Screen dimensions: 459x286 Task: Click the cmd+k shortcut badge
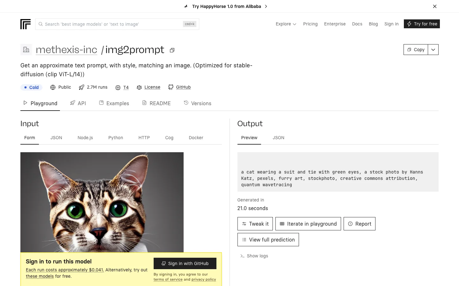190,24
